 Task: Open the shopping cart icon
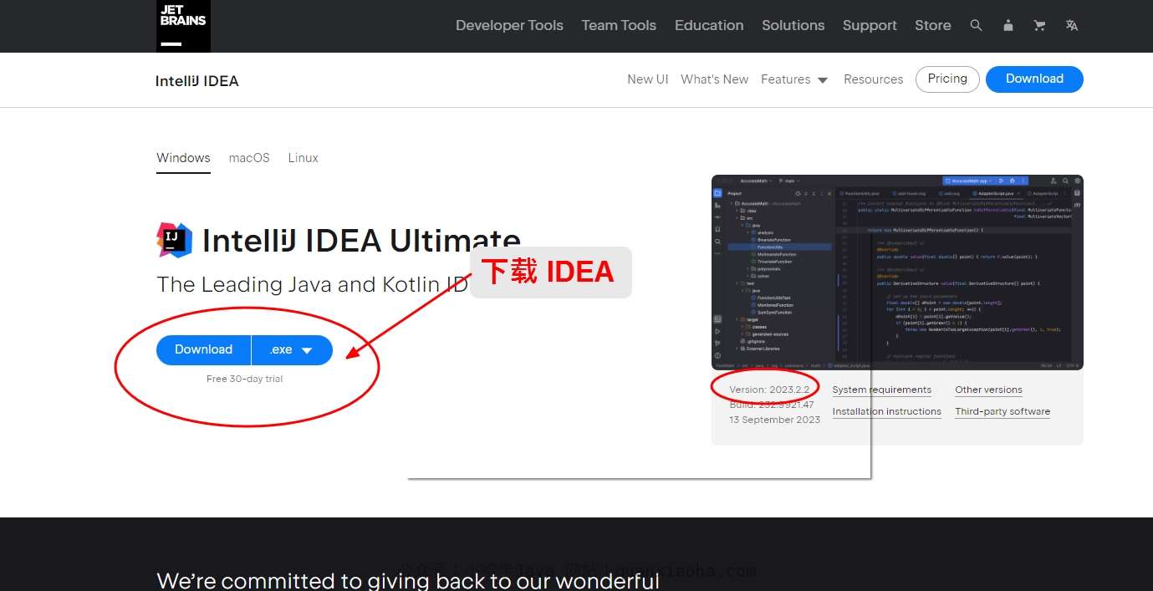tap(1039, 26)
